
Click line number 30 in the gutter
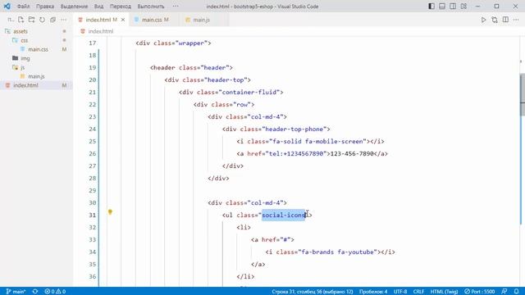(92, 202)
